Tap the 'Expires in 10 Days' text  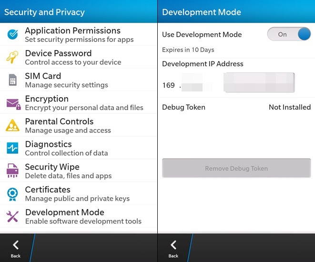pyautogui.click(x=188, y=50)
